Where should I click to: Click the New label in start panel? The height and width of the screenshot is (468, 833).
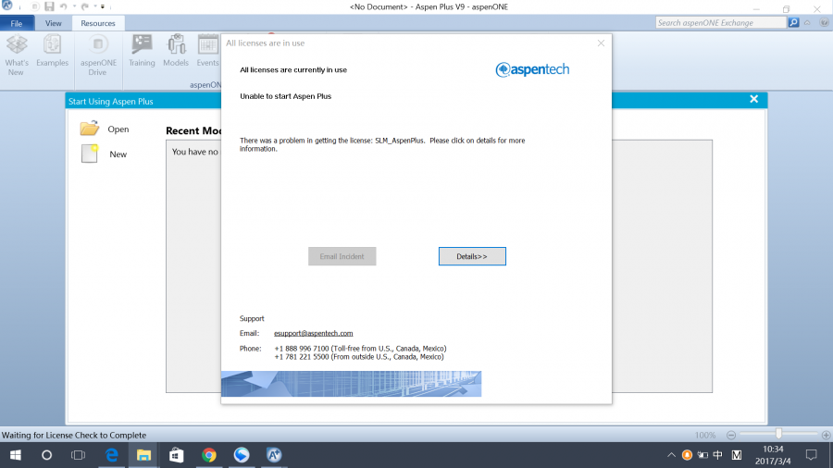(118, 154)
